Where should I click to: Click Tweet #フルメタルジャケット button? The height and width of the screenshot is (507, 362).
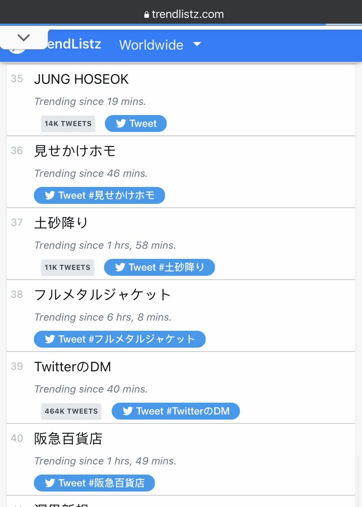coord(120,339)
